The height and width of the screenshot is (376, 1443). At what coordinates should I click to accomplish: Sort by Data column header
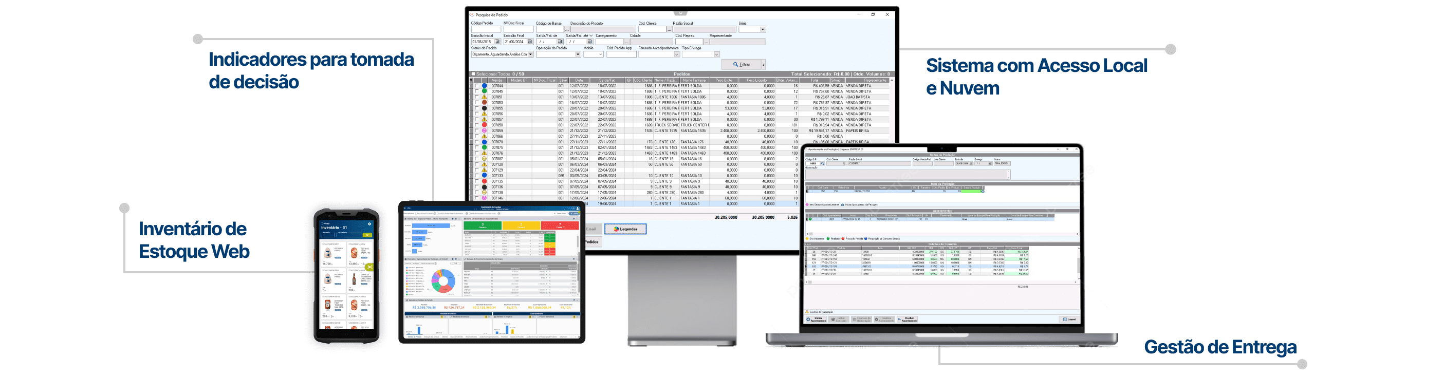579,81
